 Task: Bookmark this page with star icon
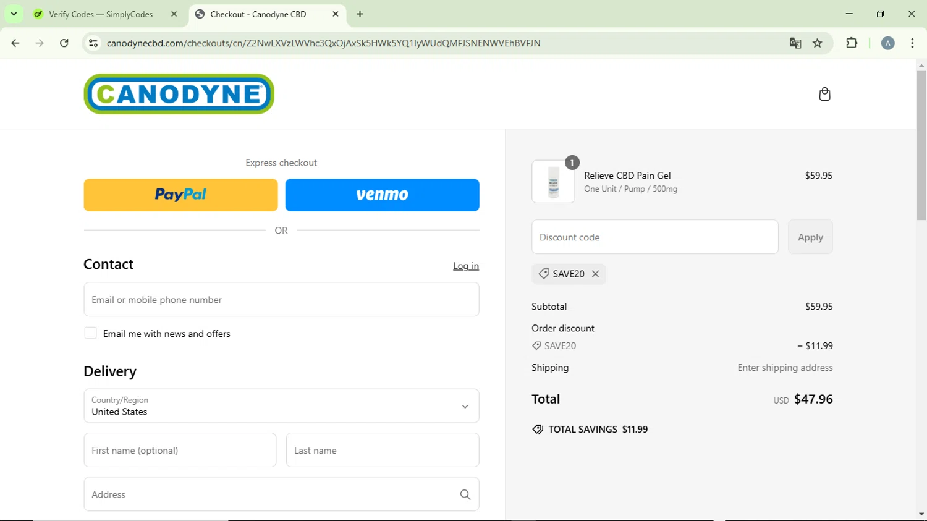point(818,43)
